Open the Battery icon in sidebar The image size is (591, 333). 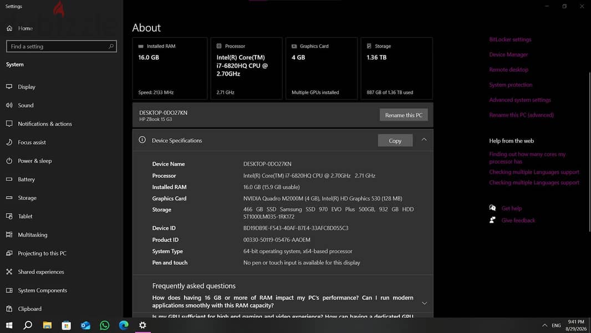coord(9,179)
